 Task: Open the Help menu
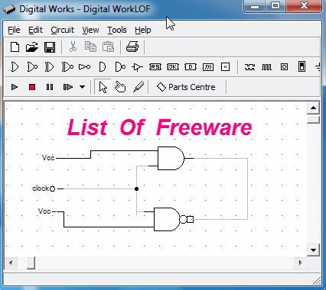click(x=143, y=30)
